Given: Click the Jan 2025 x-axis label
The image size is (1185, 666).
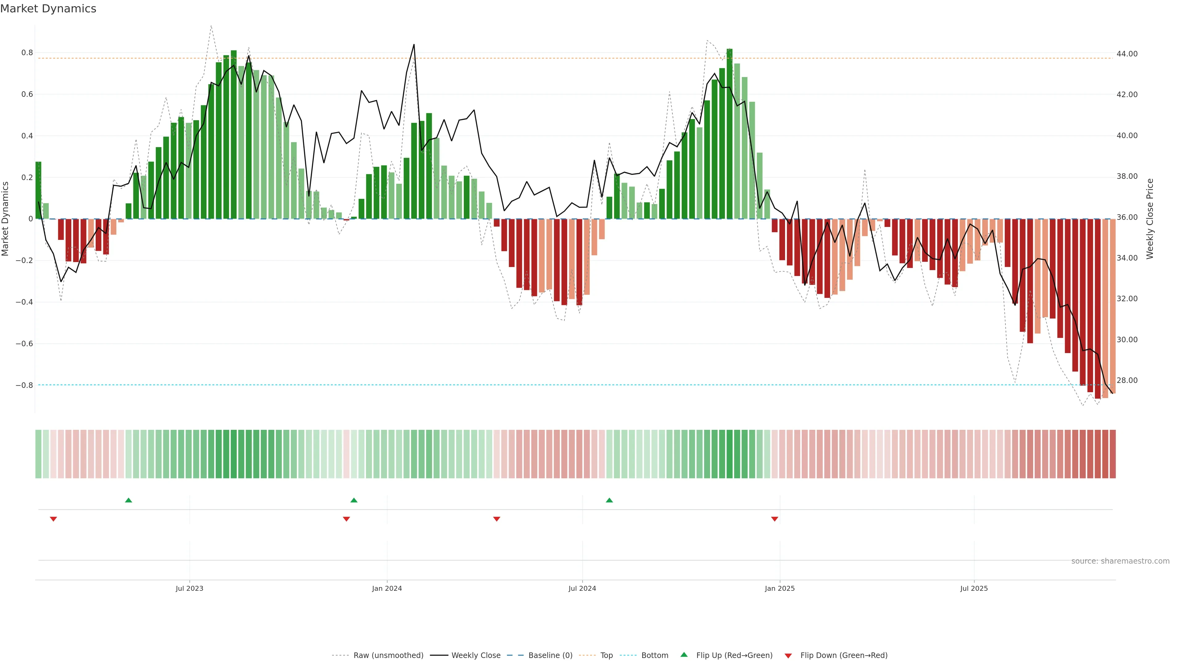Looking at the screenshot, I should tap(779, 588).
